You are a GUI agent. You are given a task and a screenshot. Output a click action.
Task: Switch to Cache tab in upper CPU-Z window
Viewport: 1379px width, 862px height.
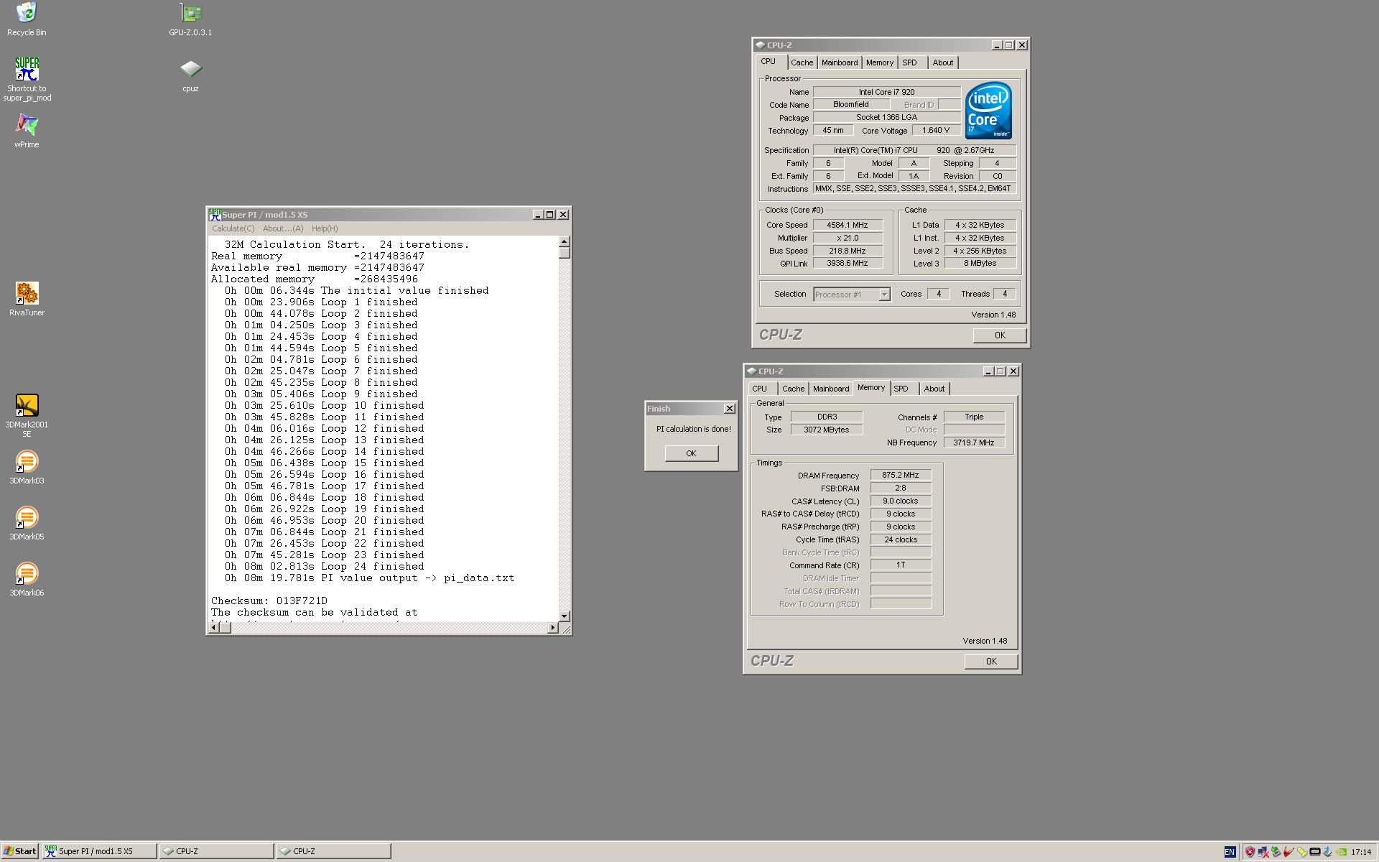(802, 63)
